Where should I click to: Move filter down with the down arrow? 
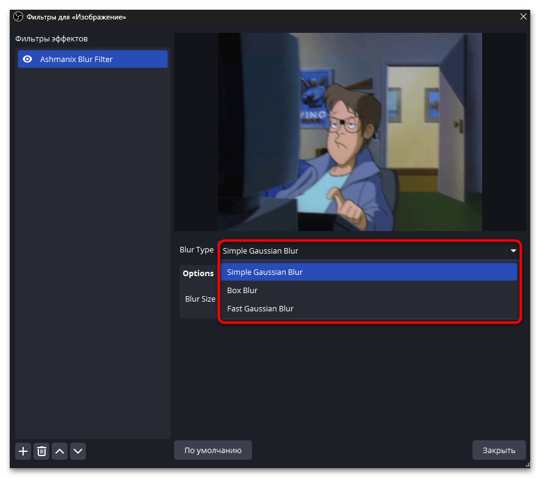(78, 451)
